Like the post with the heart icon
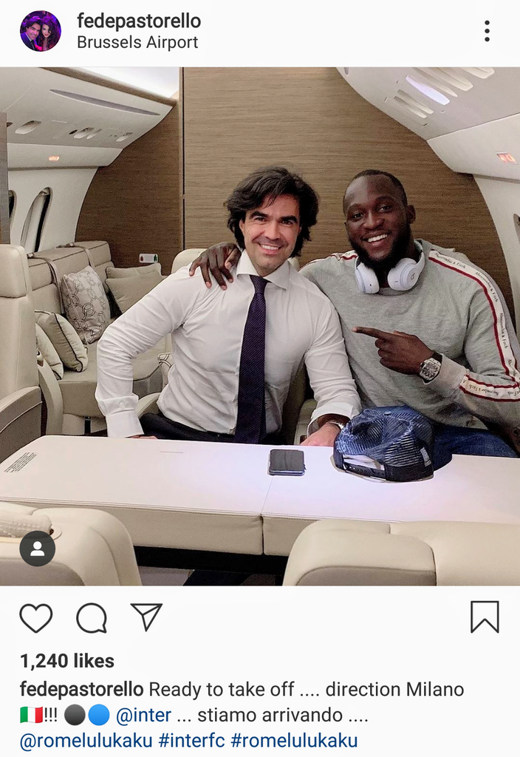The width and height of the screenshot is (520, 757). tap(36, 617)
